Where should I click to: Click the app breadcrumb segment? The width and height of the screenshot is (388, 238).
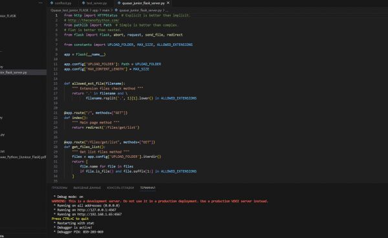(x=95, y=10)
